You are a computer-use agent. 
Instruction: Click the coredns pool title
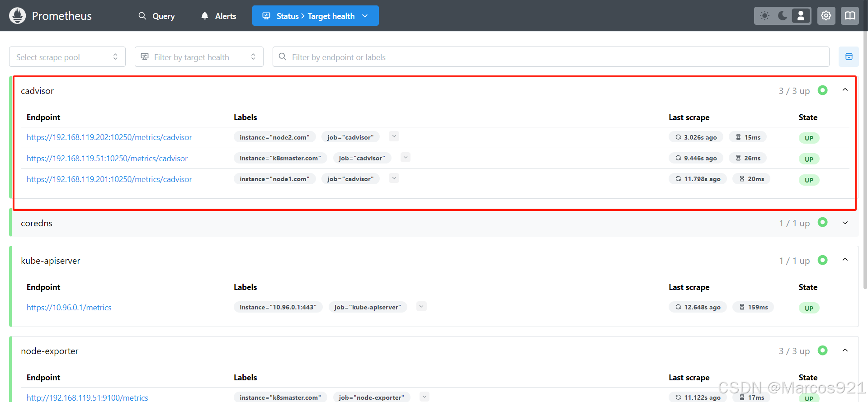[37, 223]
